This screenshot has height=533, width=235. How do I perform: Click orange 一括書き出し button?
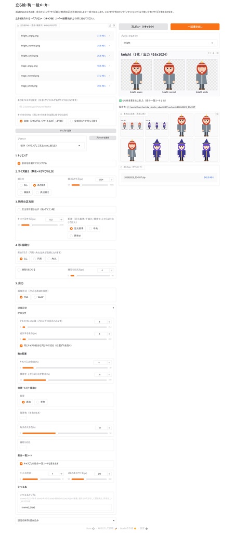(x=195, y=27)
